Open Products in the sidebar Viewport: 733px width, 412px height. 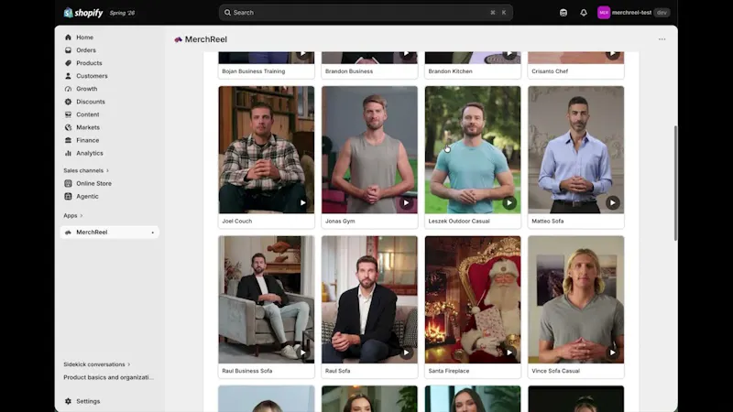click(89, 63)
